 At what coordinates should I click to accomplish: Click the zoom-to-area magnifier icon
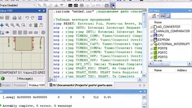coord(23,25)
